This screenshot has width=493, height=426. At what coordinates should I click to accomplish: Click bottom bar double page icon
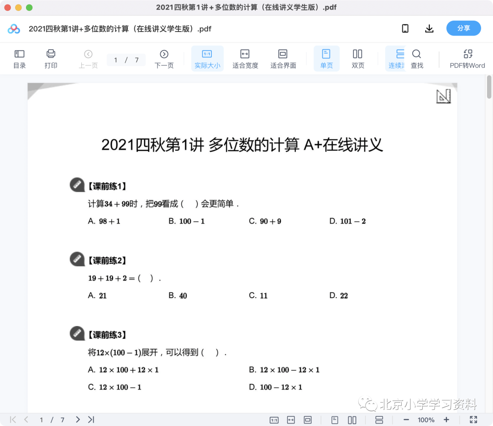coord(352,420)
